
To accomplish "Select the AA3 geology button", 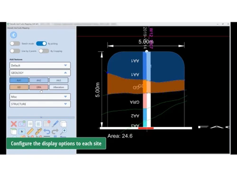I will tap(59, 80).
